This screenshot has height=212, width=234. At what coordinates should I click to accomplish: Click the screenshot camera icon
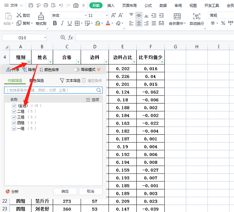pyautogui.click(x=76, y=5)
